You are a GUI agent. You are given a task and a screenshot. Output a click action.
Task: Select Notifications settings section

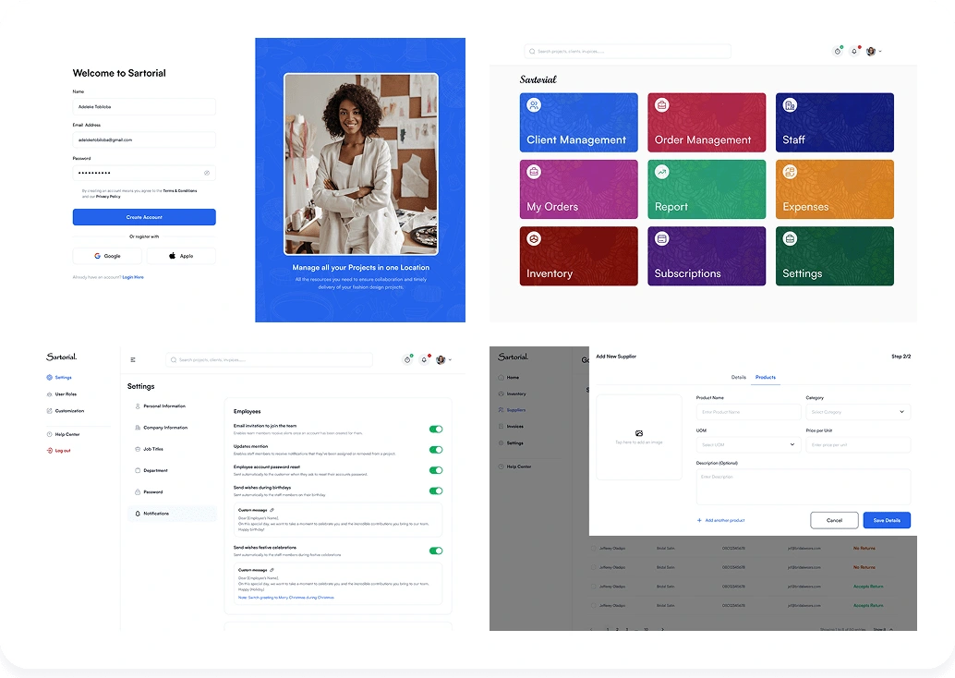click(173, 514)
